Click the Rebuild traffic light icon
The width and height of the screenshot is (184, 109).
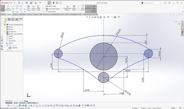pos(54,3)
